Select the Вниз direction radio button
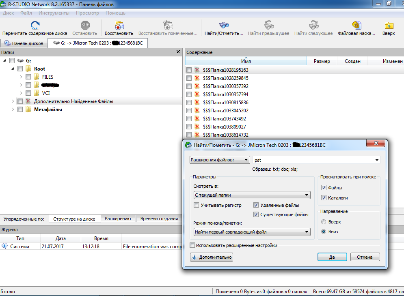The width and height of the screenshot is (404, 296). pos(324,232)
